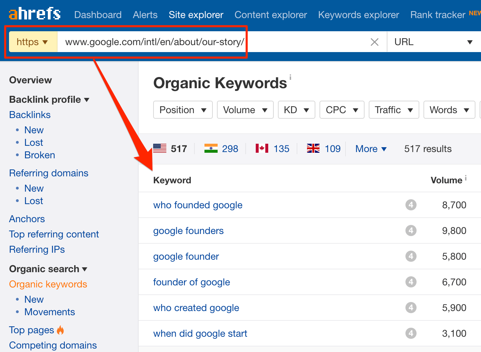Open the More countries dropdown
The width and height of the screenshot is (481, 352).
click(371, 149)
